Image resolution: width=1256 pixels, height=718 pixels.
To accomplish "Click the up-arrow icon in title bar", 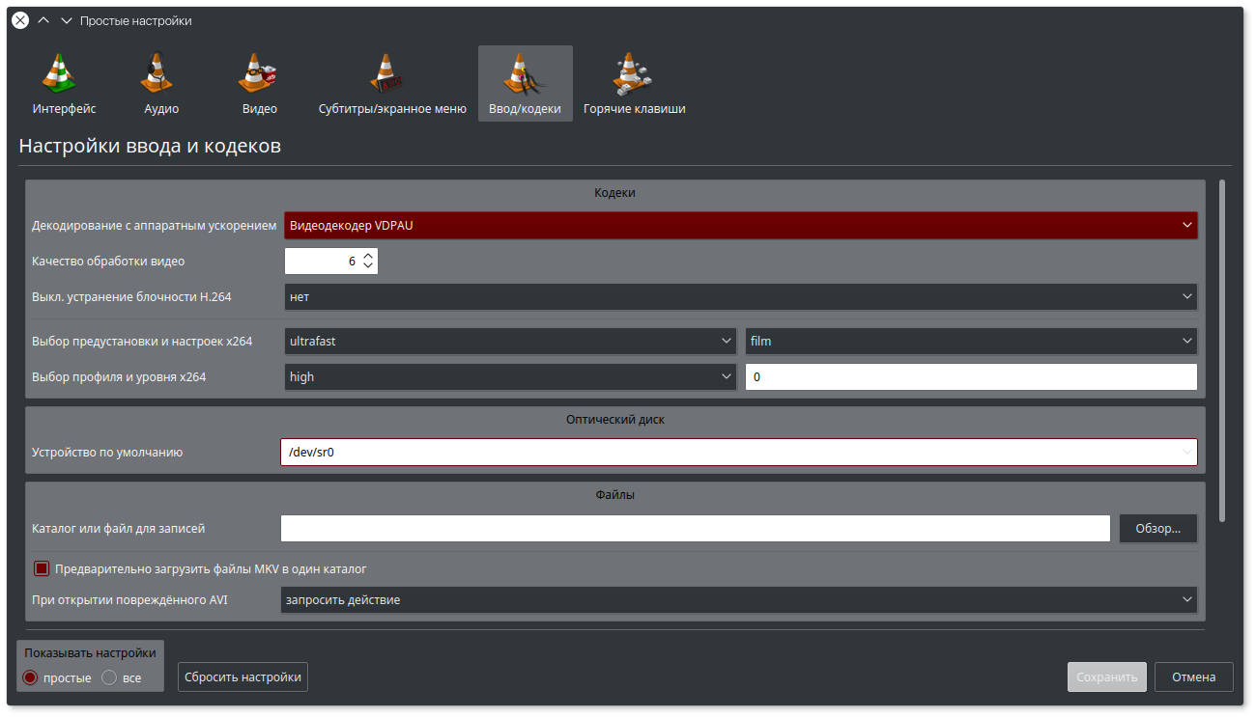I will [x=43, y=20].
